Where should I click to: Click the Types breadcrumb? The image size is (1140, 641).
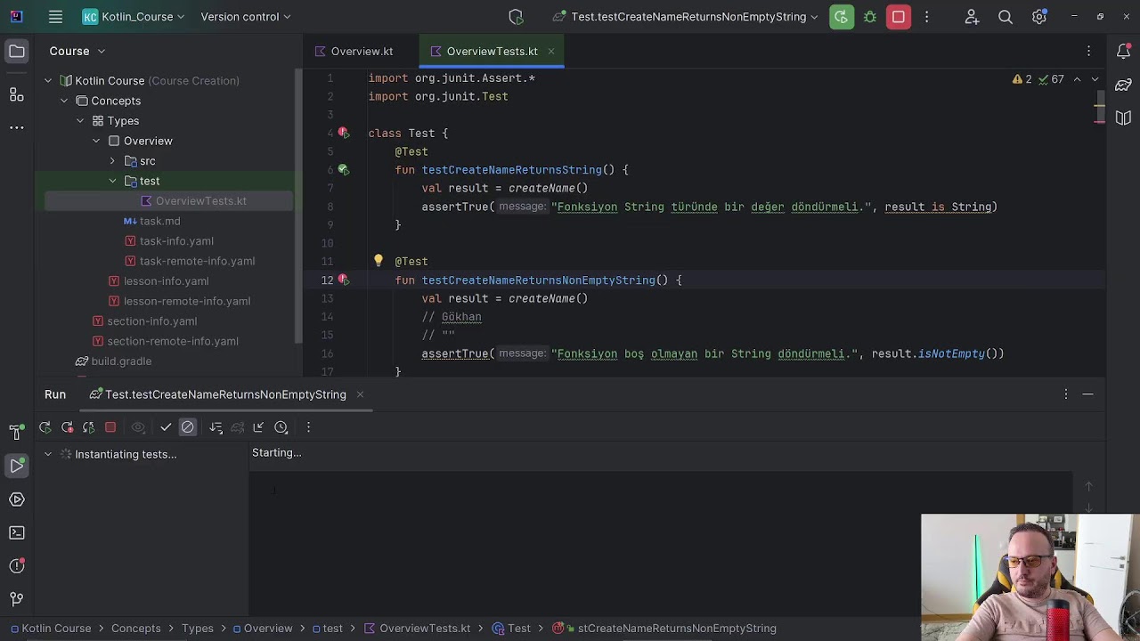click(198, 629)
